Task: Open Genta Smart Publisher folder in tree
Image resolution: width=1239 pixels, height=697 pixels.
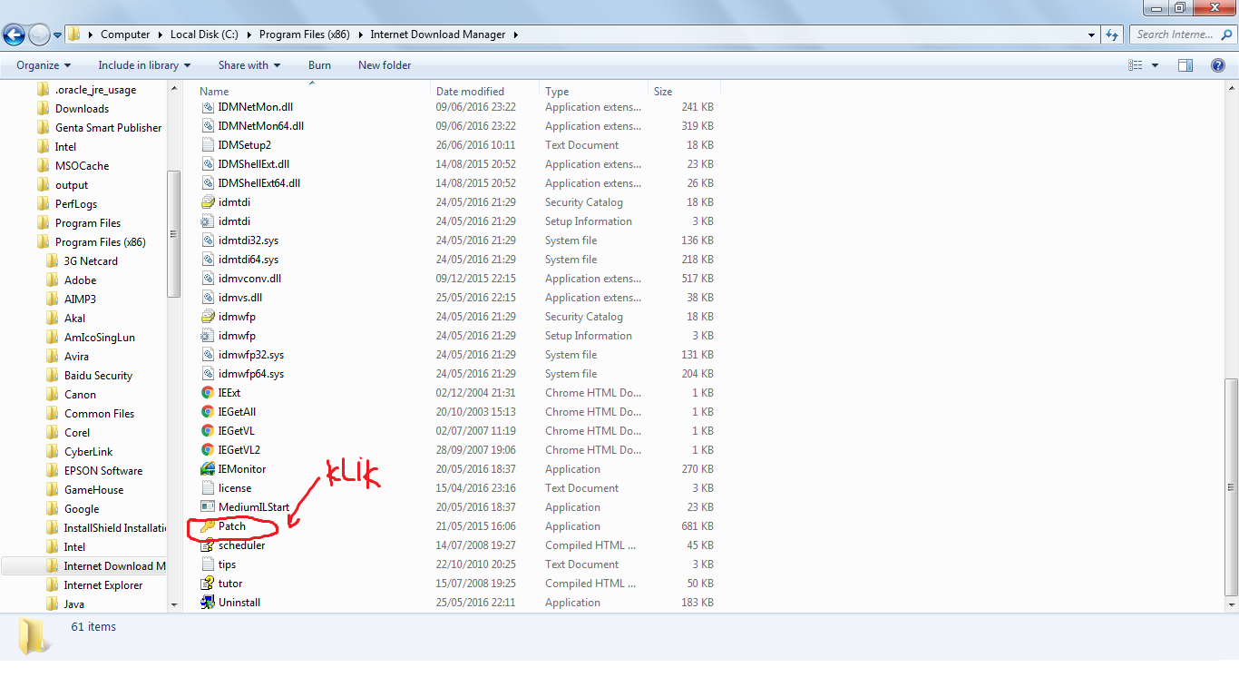Action: tap(108, 128)
